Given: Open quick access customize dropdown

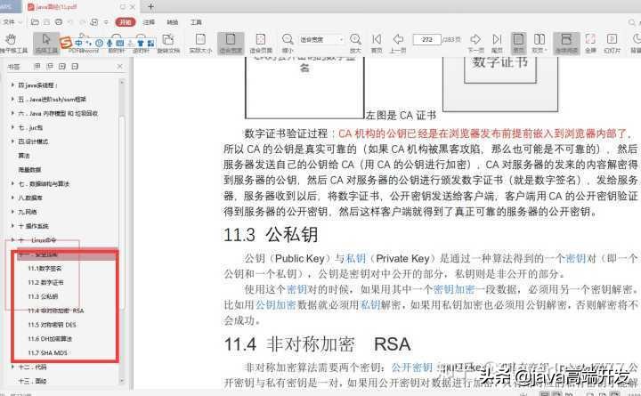Looking at the screenshot, I should pos(106,22).
